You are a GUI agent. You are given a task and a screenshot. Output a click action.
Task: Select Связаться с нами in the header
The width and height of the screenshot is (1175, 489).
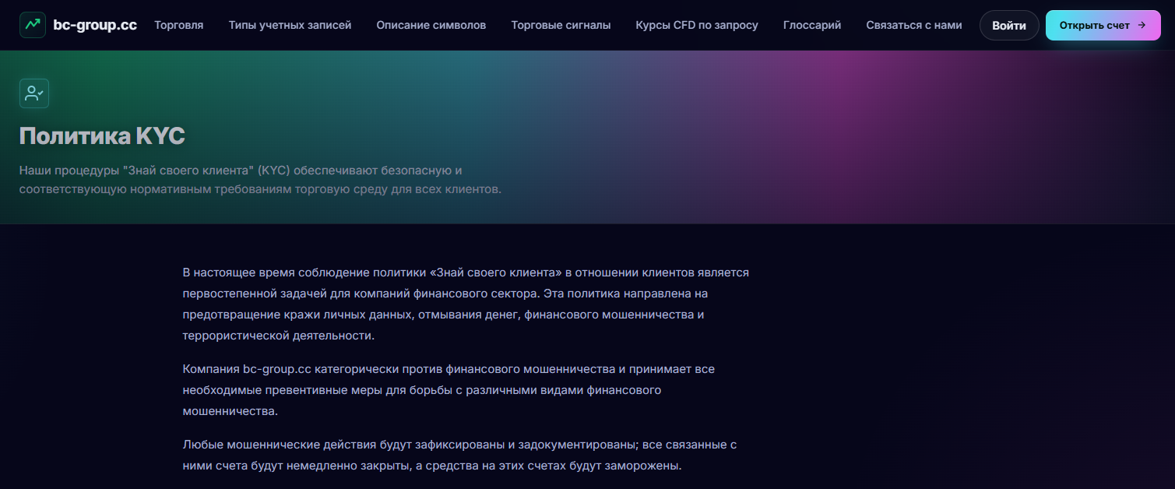[914, 25]
